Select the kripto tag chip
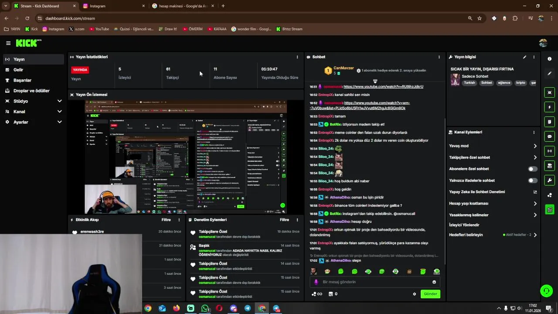The image size is (558, 314). coord(521,83)
